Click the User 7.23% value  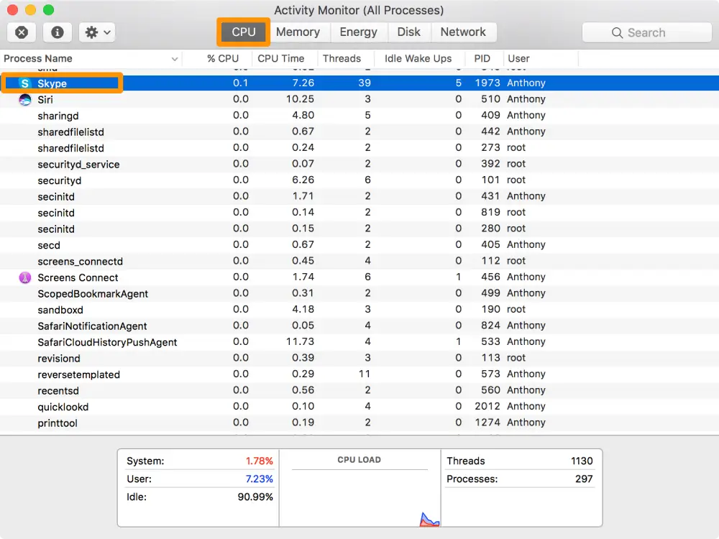(x=260, y=479)
